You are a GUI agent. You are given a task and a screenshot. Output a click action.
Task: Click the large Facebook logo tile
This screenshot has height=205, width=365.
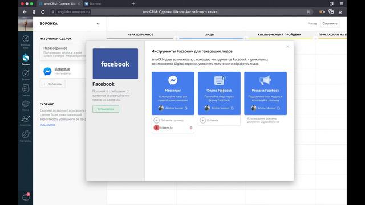(x=115, y=64)
